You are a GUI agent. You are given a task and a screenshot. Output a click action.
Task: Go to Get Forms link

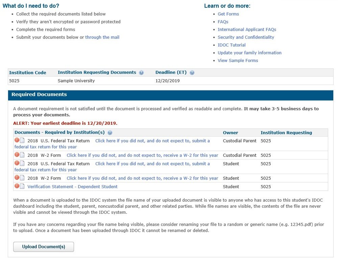pos(228,14)
